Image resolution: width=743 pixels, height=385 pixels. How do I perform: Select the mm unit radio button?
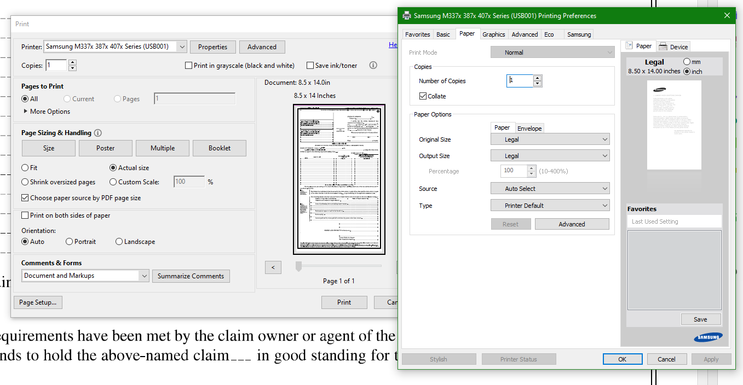(x=687, y=62)
